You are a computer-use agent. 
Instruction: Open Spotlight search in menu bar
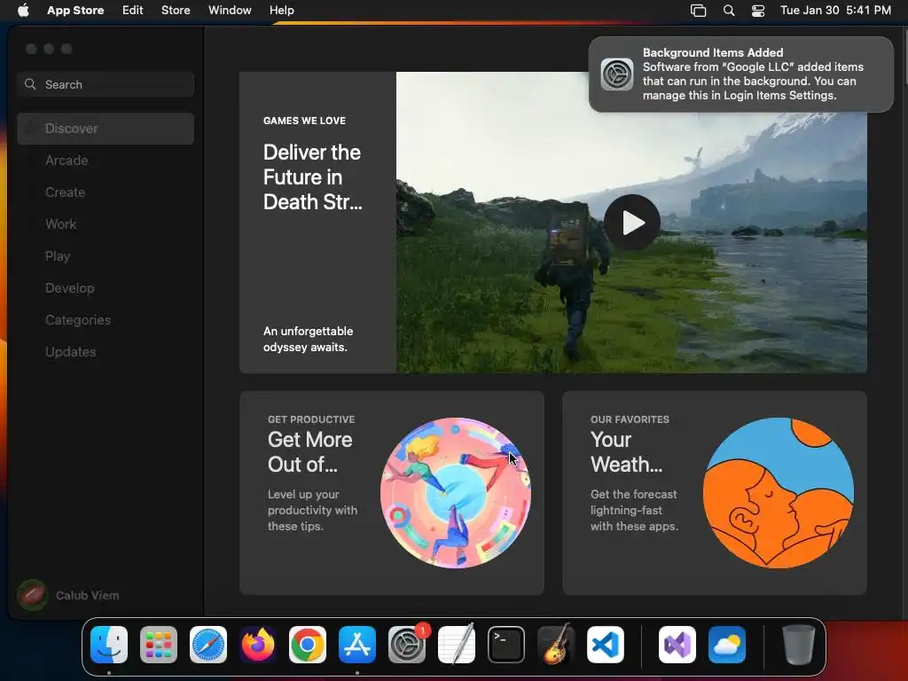(729, 11)
